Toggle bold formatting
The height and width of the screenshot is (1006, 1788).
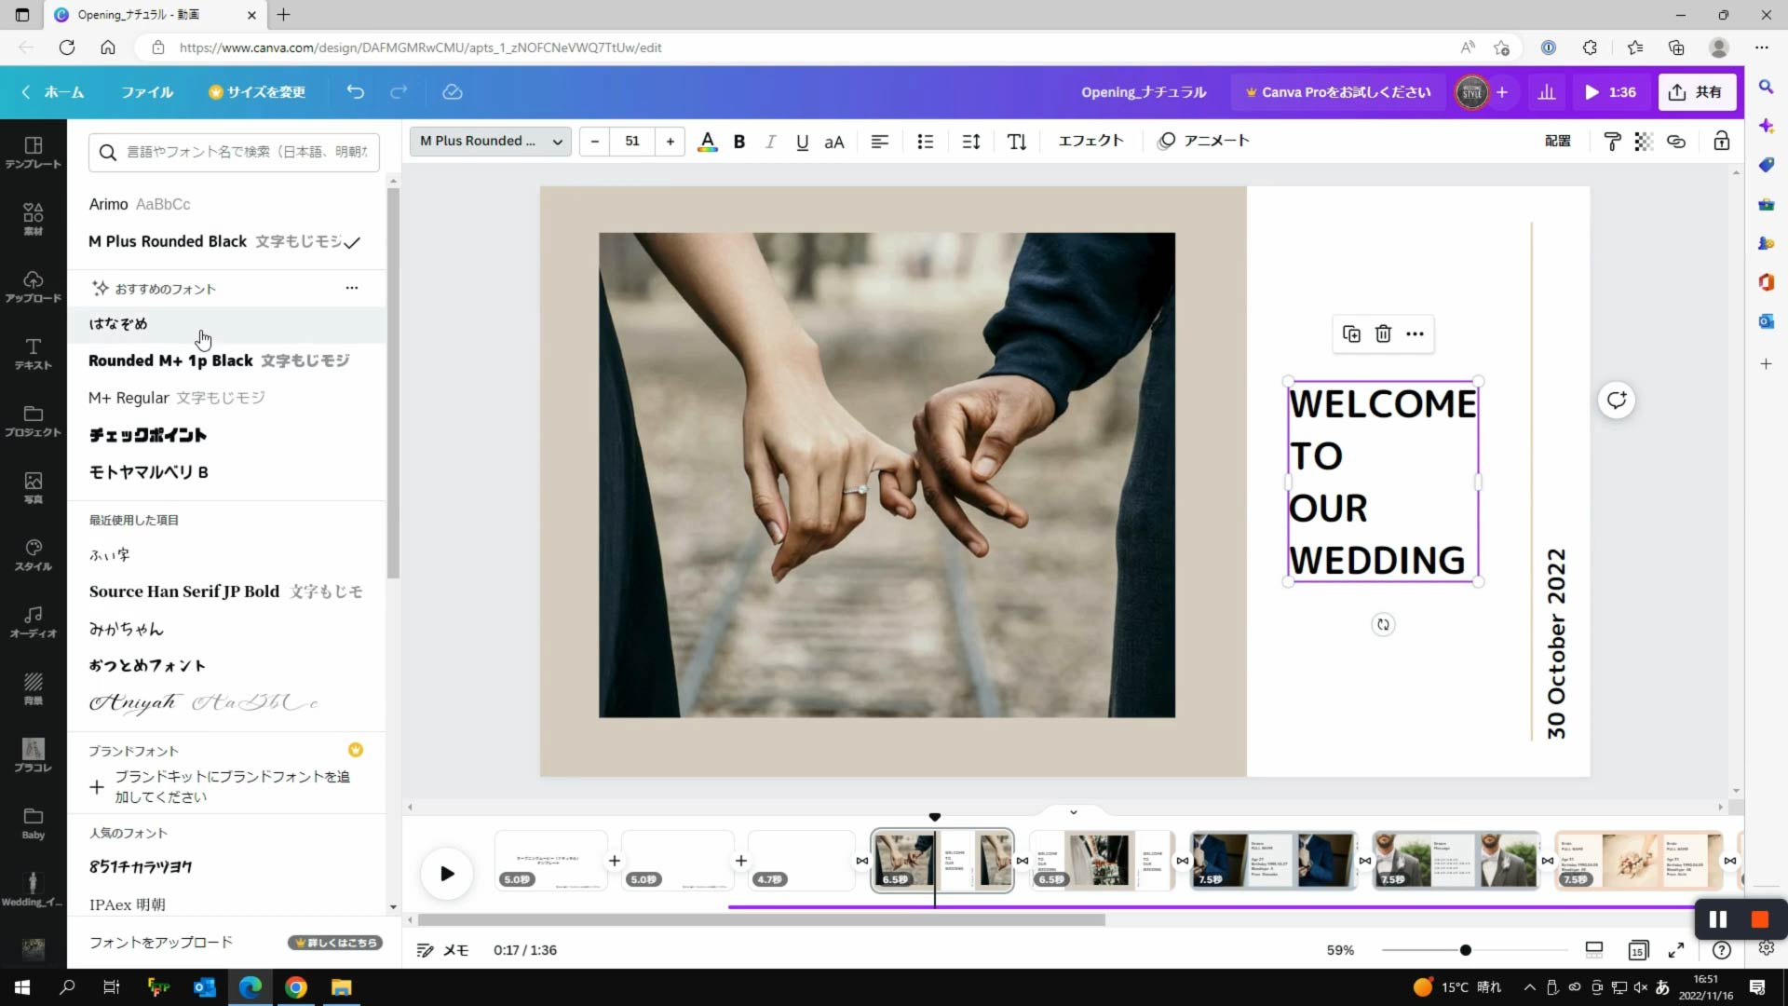click(739, 142)
